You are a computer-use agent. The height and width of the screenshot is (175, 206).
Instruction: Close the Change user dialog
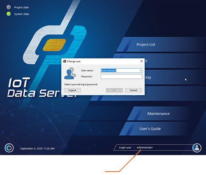(141, 61)
